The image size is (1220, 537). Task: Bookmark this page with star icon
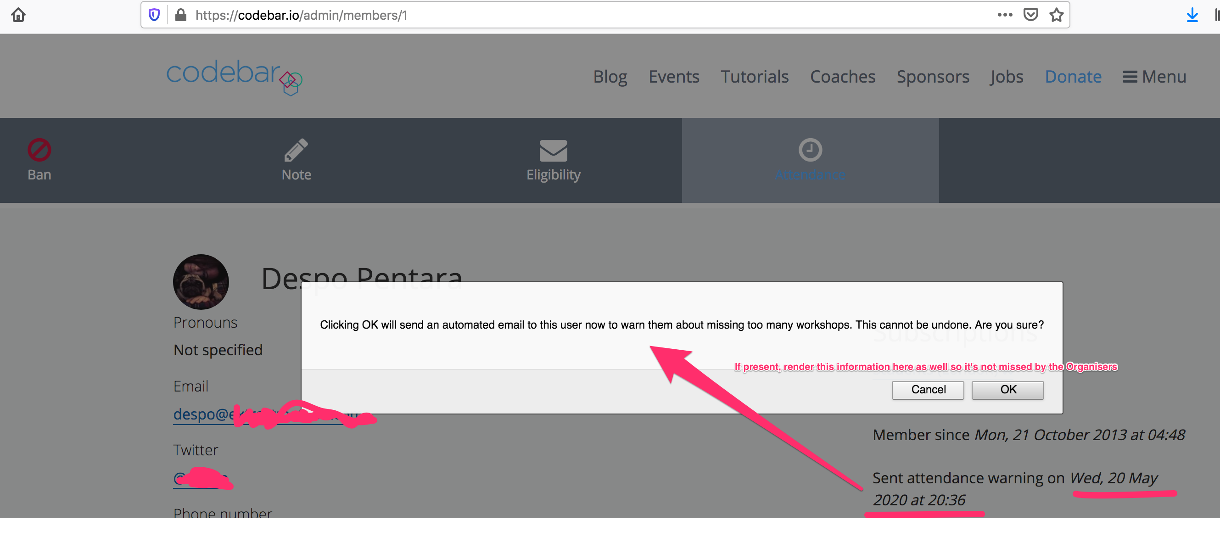[x=1056, y=15]
